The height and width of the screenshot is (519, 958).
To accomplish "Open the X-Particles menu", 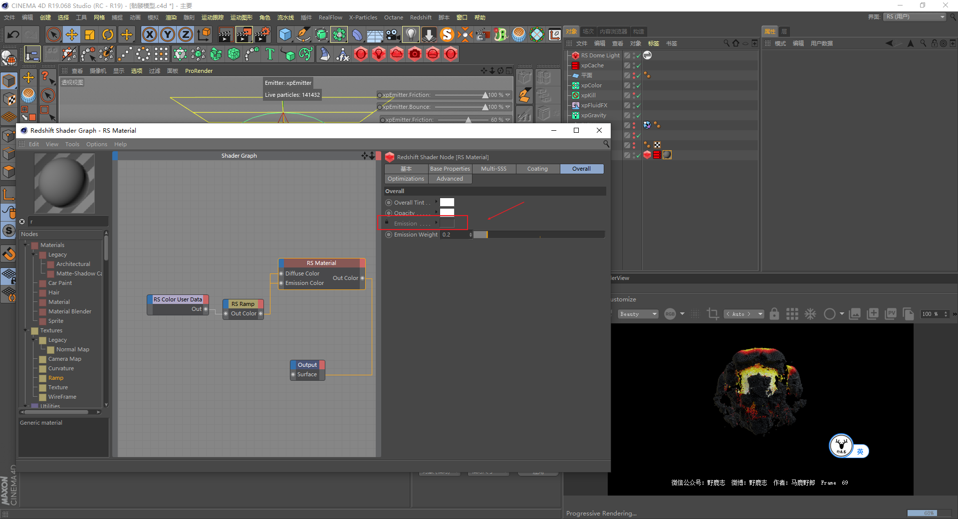I will (x=363, y=17).
